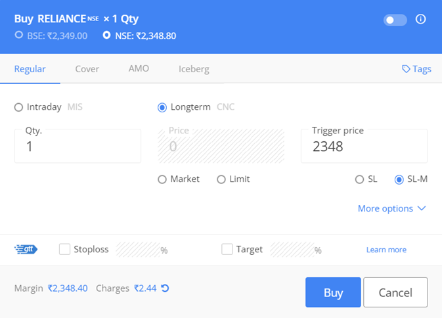Enable the Target checkbox
Image resolution: width=442 pixels, height=318 pixels.
click(227, 249)
